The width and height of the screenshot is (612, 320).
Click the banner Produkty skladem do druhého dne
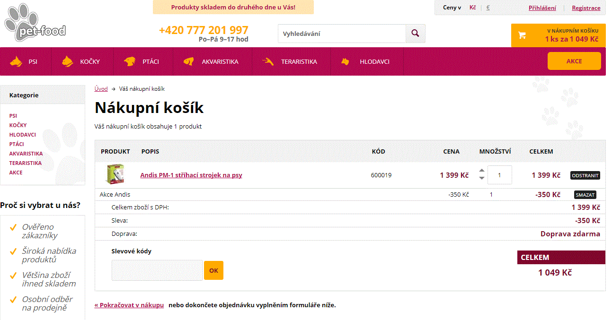click(x=233, y=8)
